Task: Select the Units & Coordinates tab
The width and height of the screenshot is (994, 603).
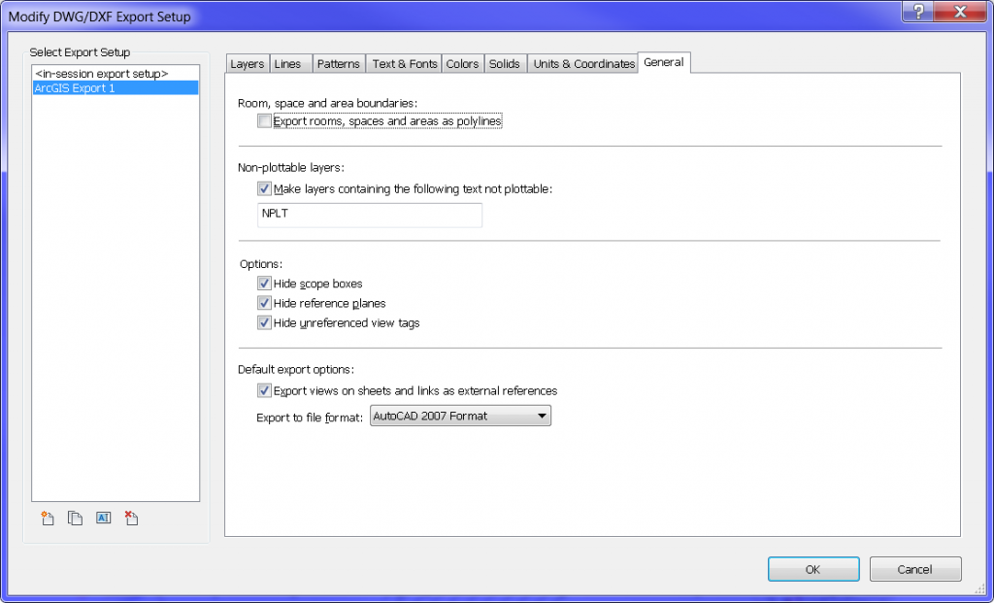Action: click(582, 62)
